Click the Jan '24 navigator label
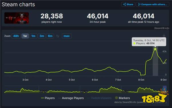 coord(43,92)
